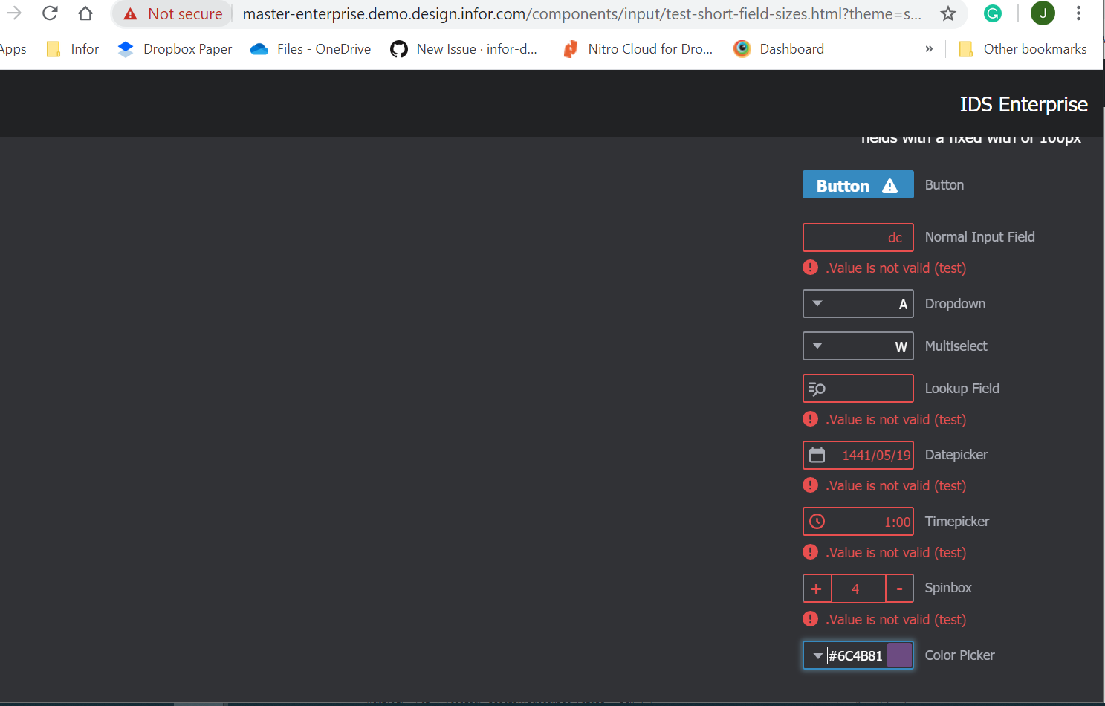Click the address bar URL
Viewport: 1105px width, 706px height.
(582, 14)
